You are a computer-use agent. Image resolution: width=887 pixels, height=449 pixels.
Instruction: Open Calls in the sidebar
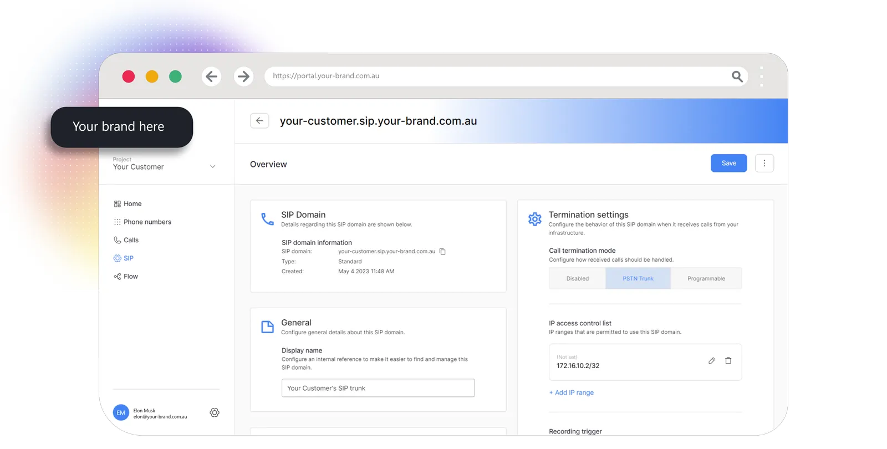click(x=126, y=240)
